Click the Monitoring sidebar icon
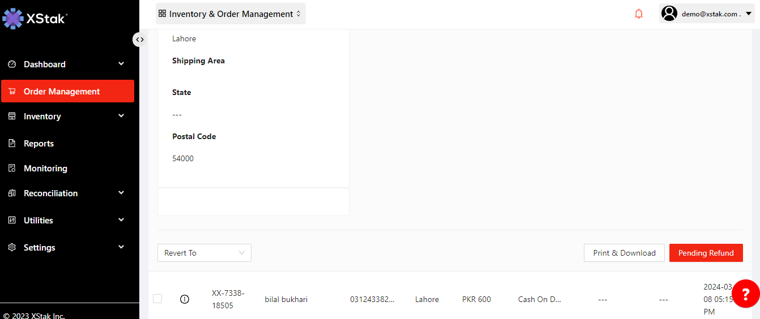 tap(12, 169)
